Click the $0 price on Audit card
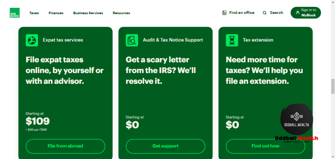The height and width of the screenshot is (159, 335). (132, 125)
